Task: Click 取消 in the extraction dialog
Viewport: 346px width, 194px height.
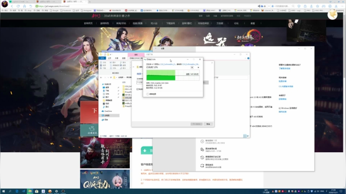Action: pyautogui.click(x=208, y=124)
